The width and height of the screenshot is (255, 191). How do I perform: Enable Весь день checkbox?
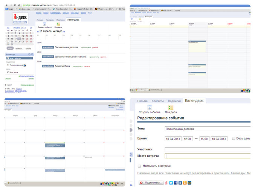point(234,138)
